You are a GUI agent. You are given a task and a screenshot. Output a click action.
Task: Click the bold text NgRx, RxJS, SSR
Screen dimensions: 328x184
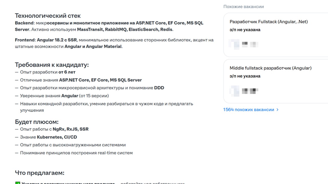click(x=70, y=129)
